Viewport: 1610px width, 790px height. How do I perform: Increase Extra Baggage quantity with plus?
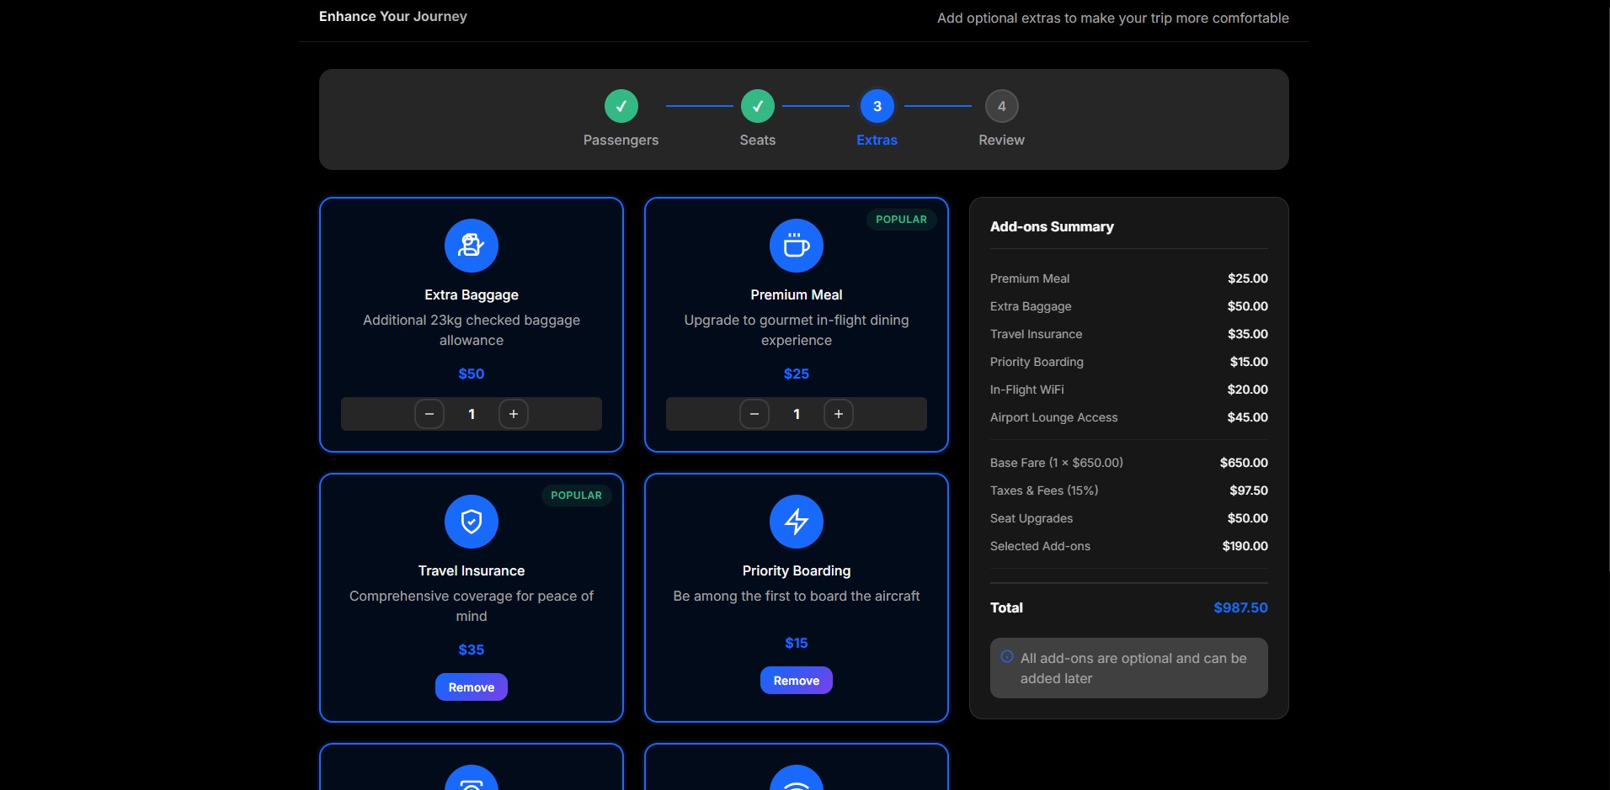[x=514, y=414]
